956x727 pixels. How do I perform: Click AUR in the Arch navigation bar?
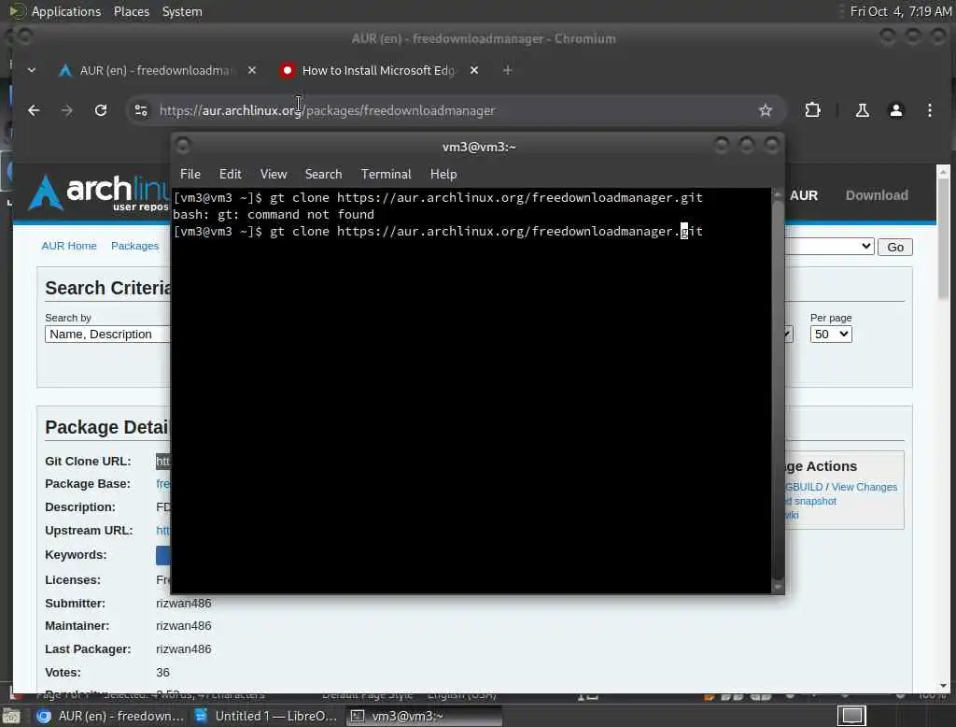(x=804, y=195)
